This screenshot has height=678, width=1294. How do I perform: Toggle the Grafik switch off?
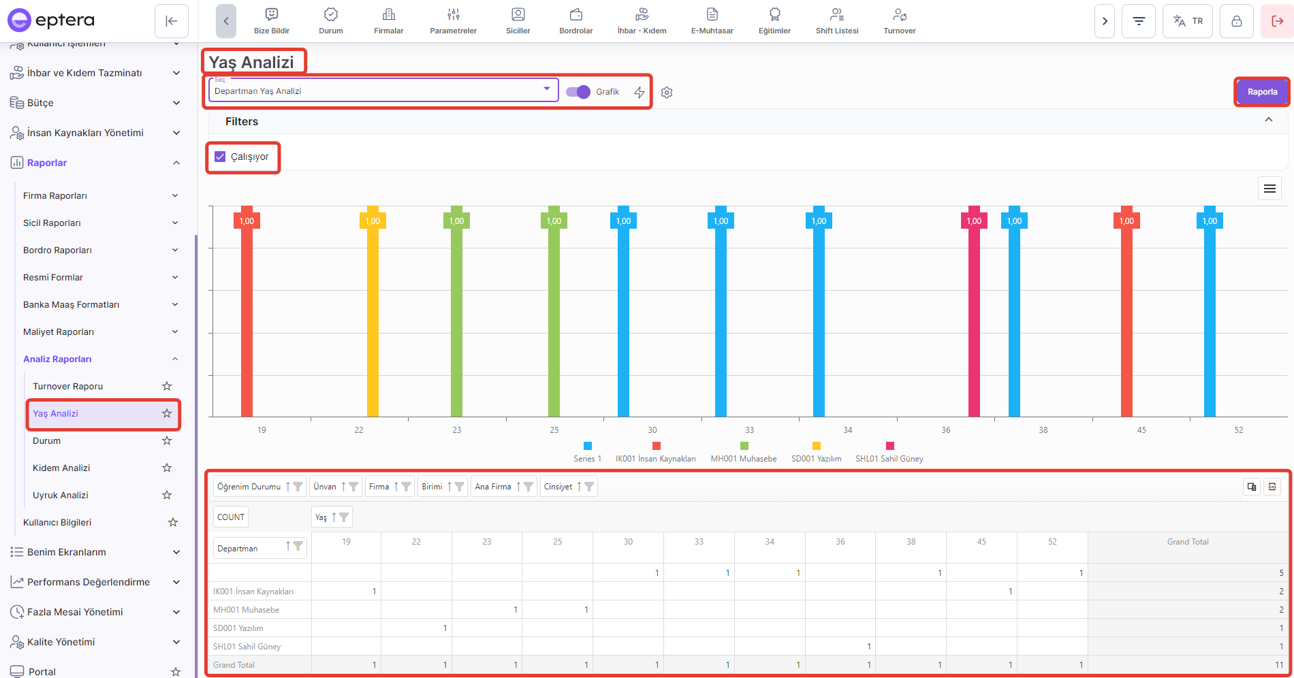coord(578,92)
